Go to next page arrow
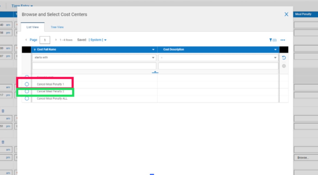This screenshot has width=318, height=175. [56, 40]
